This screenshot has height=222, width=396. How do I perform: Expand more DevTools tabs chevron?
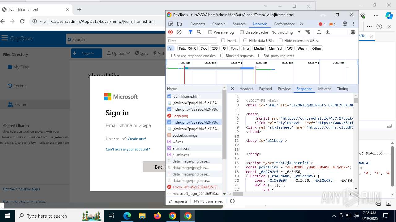click(302, 24)
